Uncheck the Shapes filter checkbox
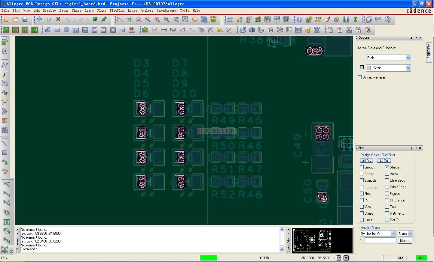Image resolution: width=434 pixels, height=262 pixels. tap(387, 167)
